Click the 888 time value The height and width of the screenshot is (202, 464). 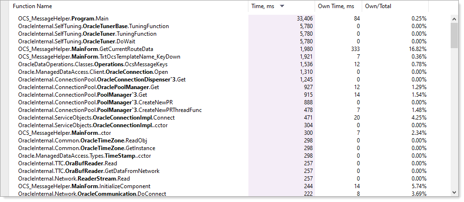click(x=308, y=102)
